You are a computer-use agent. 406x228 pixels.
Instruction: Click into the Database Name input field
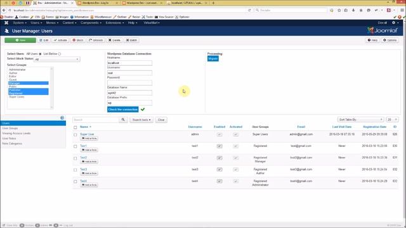click(129, 93)
